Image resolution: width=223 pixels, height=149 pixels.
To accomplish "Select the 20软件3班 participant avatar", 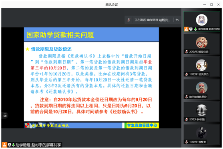I will (x=201, y=42).
